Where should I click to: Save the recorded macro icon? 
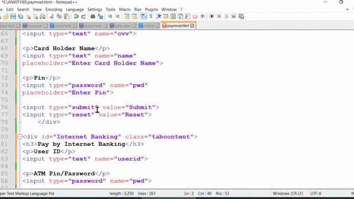[241, 17]
